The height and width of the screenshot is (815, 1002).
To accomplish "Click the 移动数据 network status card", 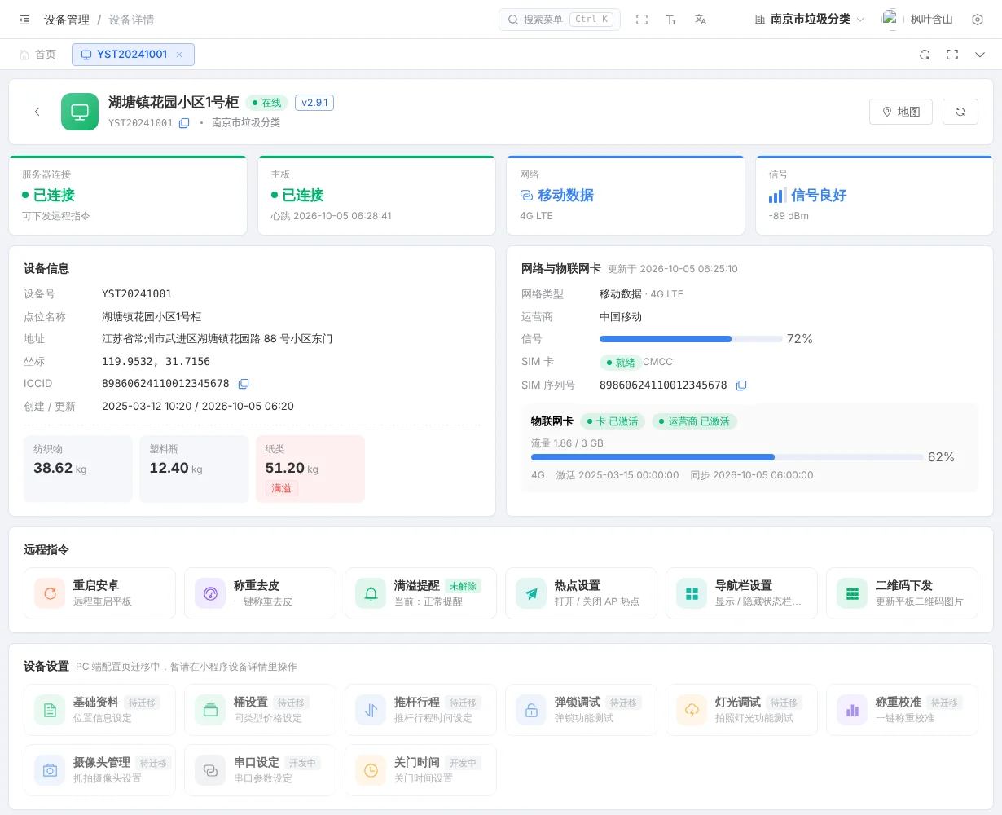I will tap(626, 196).
